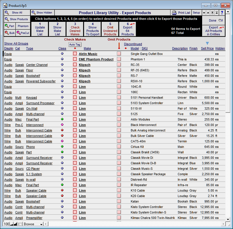This screenshot has height=229, width=233.
Task: Click the Discontinued header link
Action: tap(133, 44)
